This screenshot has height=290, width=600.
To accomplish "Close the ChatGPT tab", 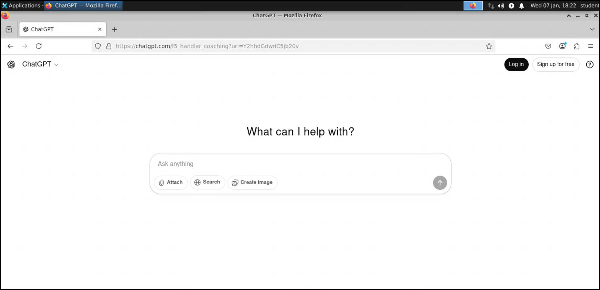I will point(100,29).
